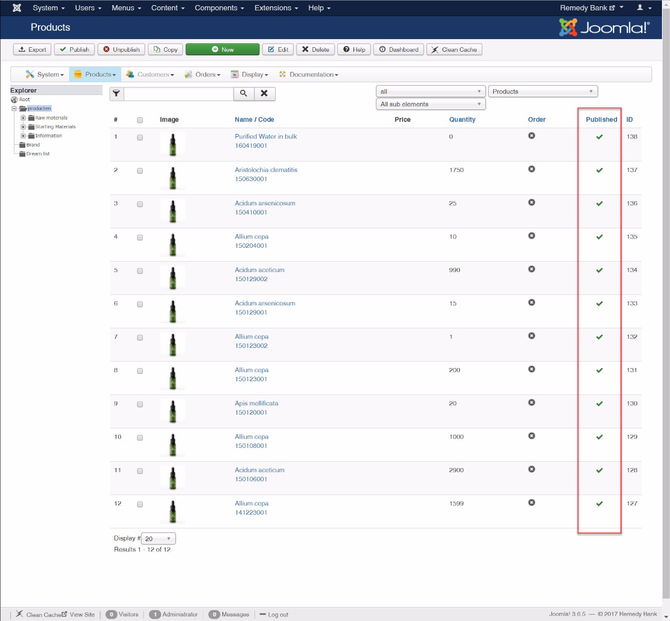This screenshot has height=621, width=670.
Task: Select checkbox for Purified Water in bulk row
Action: coord(140,137)
